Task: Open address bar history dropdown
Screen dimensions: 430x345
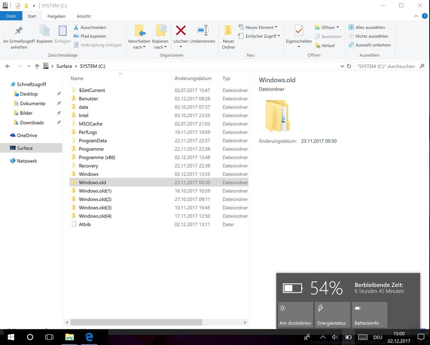Action: point(342,66)
